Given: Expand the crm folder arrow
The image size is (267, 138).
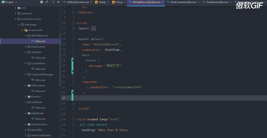Looking at the screenshot, I should coord(15,8).
